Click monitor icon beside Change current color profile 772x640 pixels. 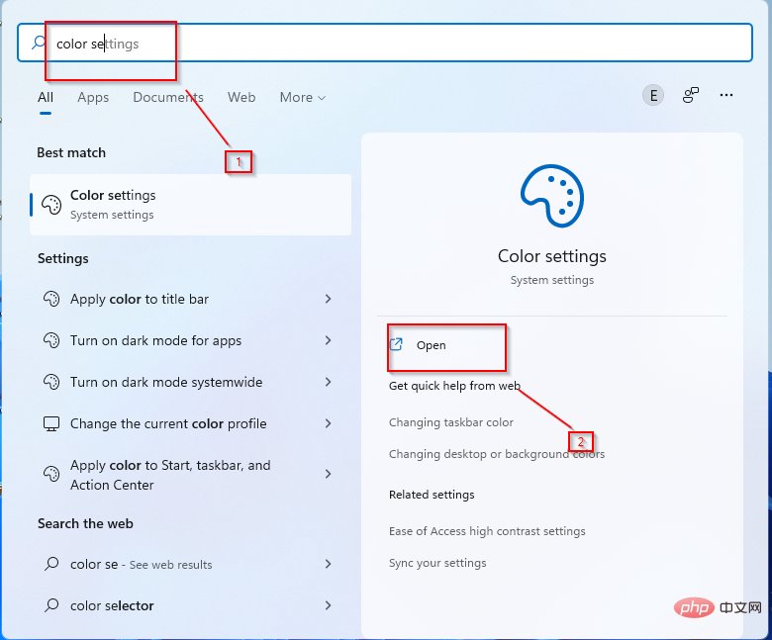[x=52, y=423]
